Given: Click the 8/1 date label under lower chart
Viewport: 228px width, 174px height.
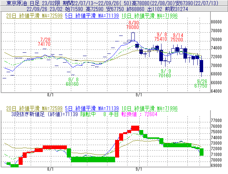Looking at the screenshot, I should click(x=50, y=169).
